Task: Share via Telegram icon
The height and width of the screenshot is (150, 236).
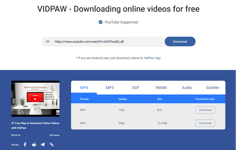Action: point(43,145)
